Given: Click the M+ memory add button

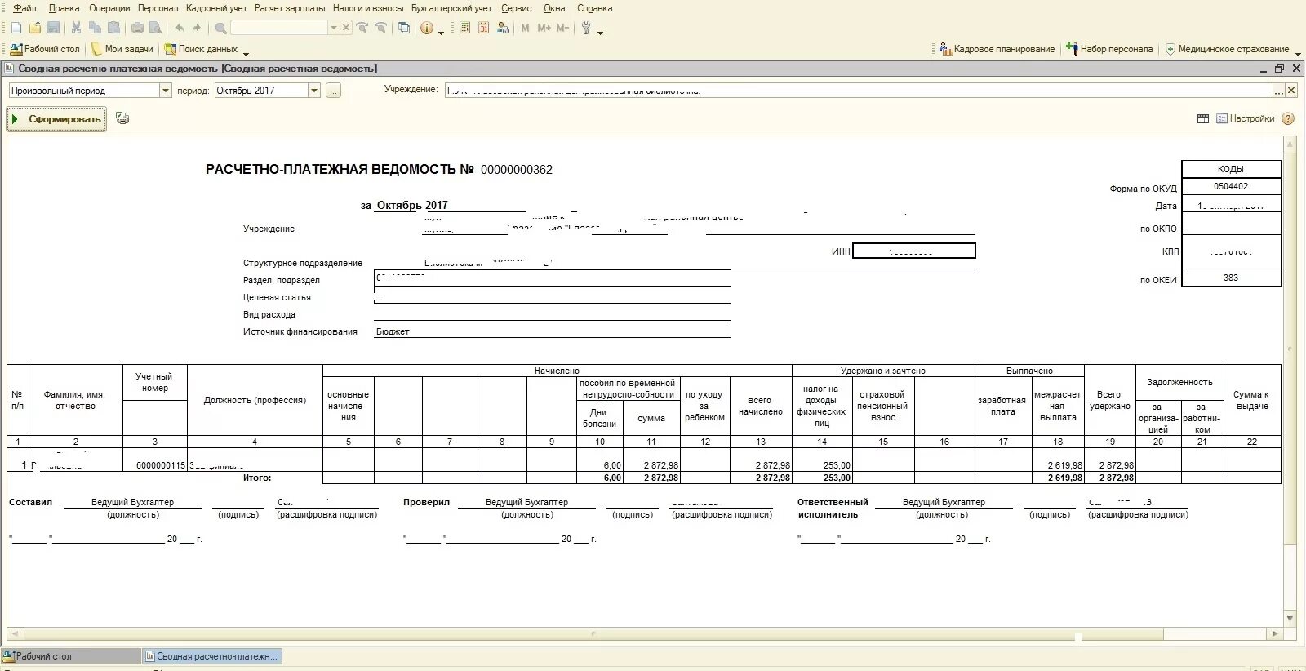Looking at the screenshot, I should pos(544,28).
